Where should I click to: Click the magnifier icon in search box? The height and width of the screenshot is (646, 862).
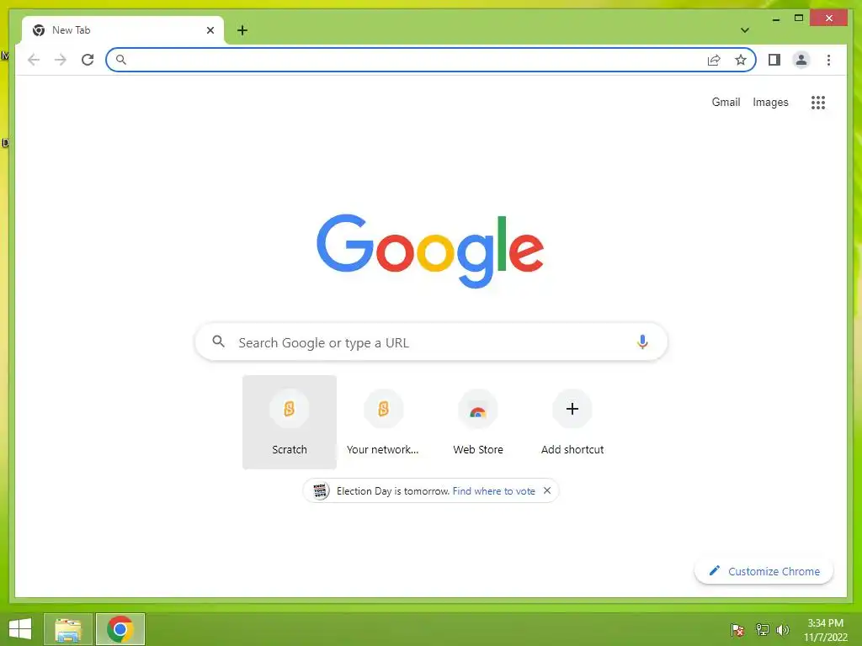tap(218, 342)
